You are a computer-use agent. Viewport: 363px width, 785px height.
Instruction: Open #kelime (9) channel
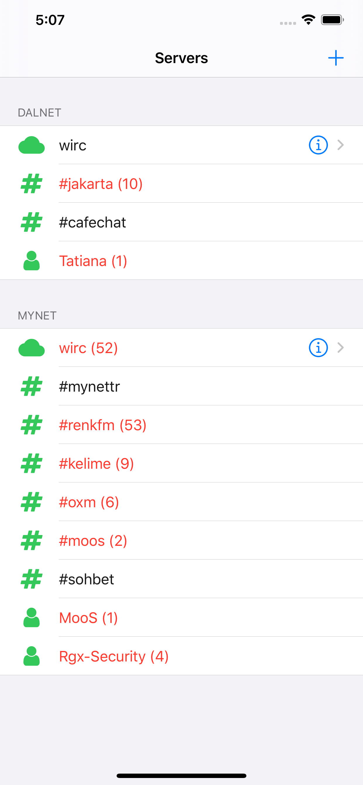[181, 463]
